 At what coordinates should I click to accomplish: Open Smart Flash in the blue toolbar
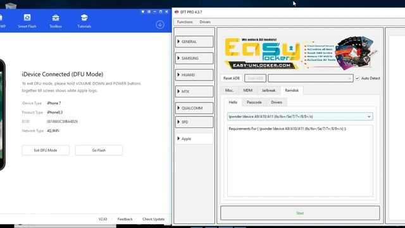pos(27,21)
